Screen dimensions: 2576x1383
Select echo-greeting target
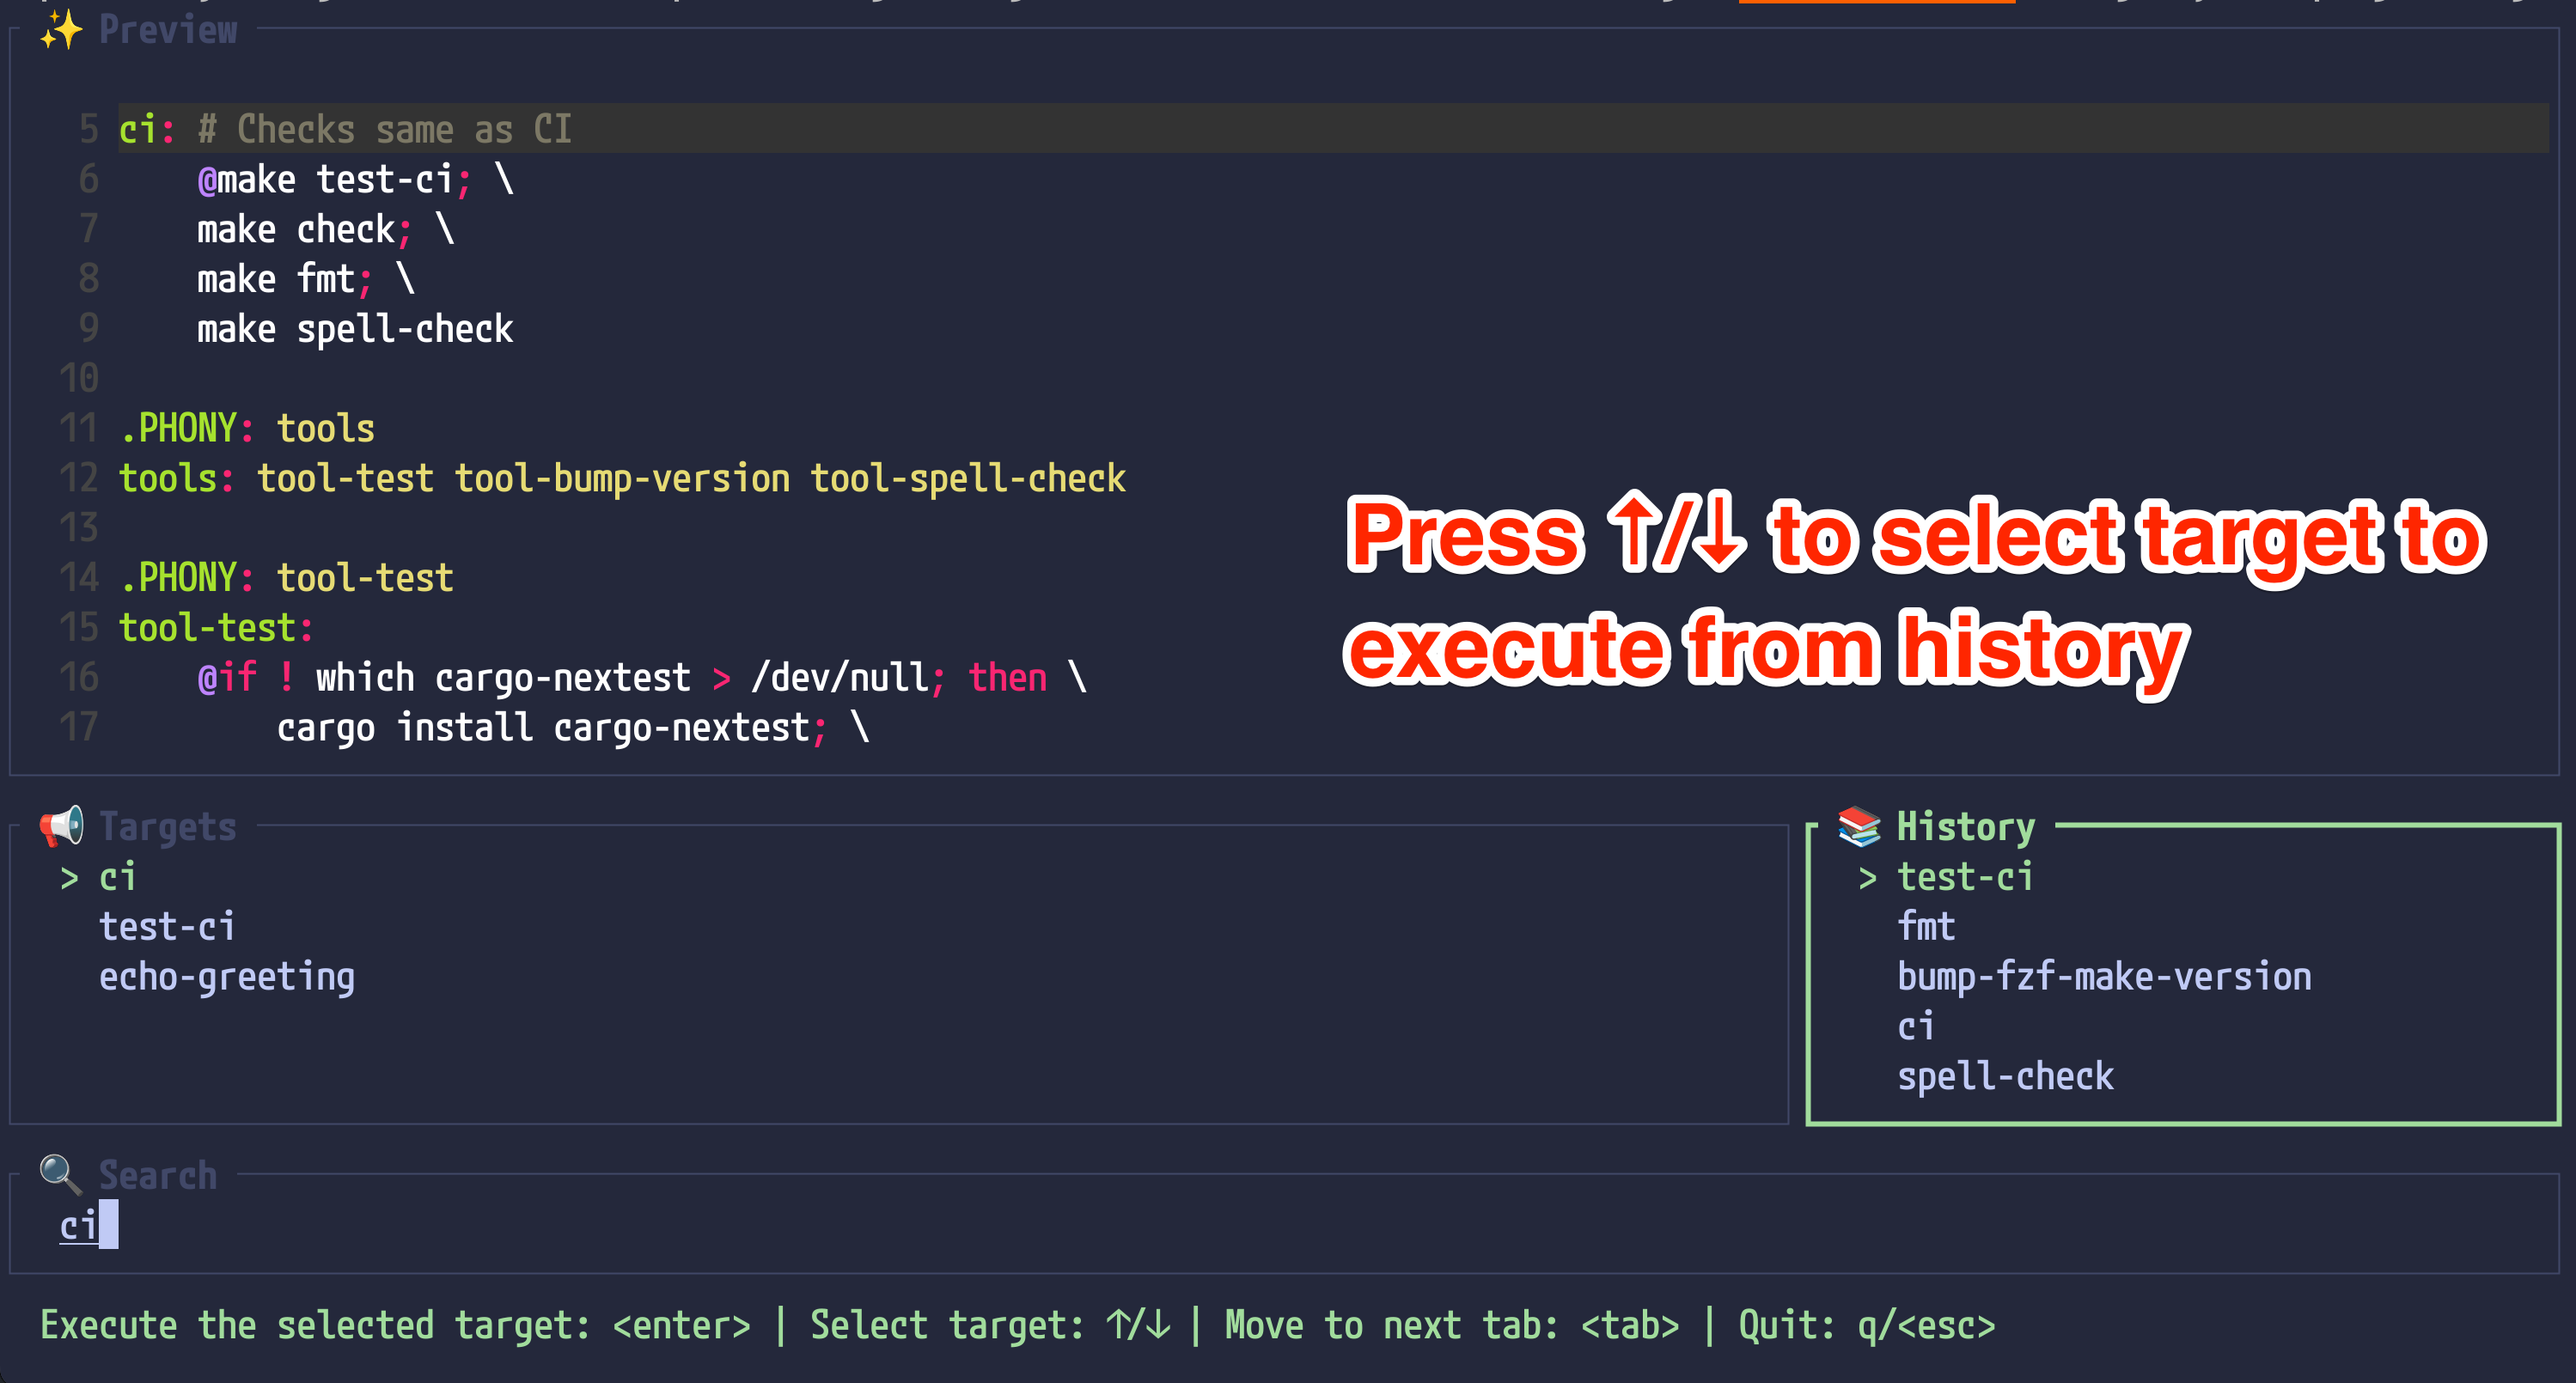click(x=227, y=977)
